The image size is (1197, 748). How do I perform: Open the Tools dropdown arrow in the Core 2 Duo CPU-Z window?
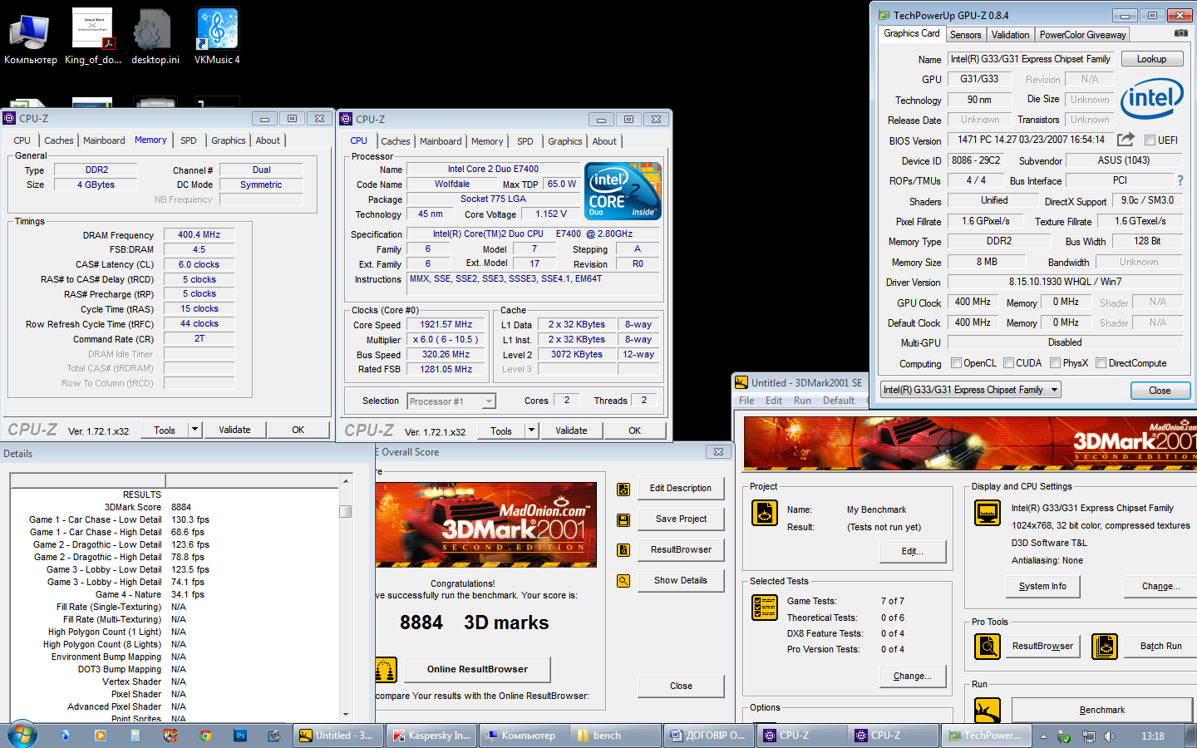(x=532, y=431)
